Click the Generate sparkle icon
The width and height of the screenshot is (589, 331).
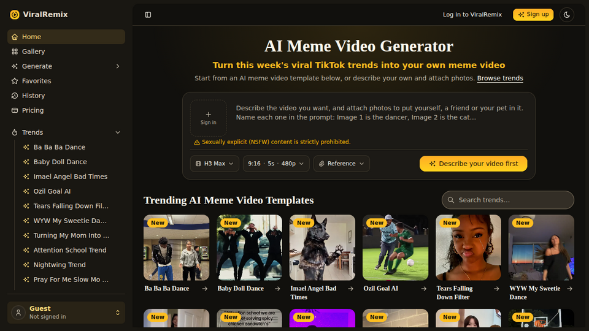click(15, 66)
